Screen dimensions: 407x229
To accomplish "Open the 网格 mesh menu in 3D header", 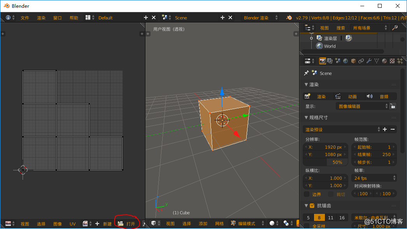I will click(219, 224).
